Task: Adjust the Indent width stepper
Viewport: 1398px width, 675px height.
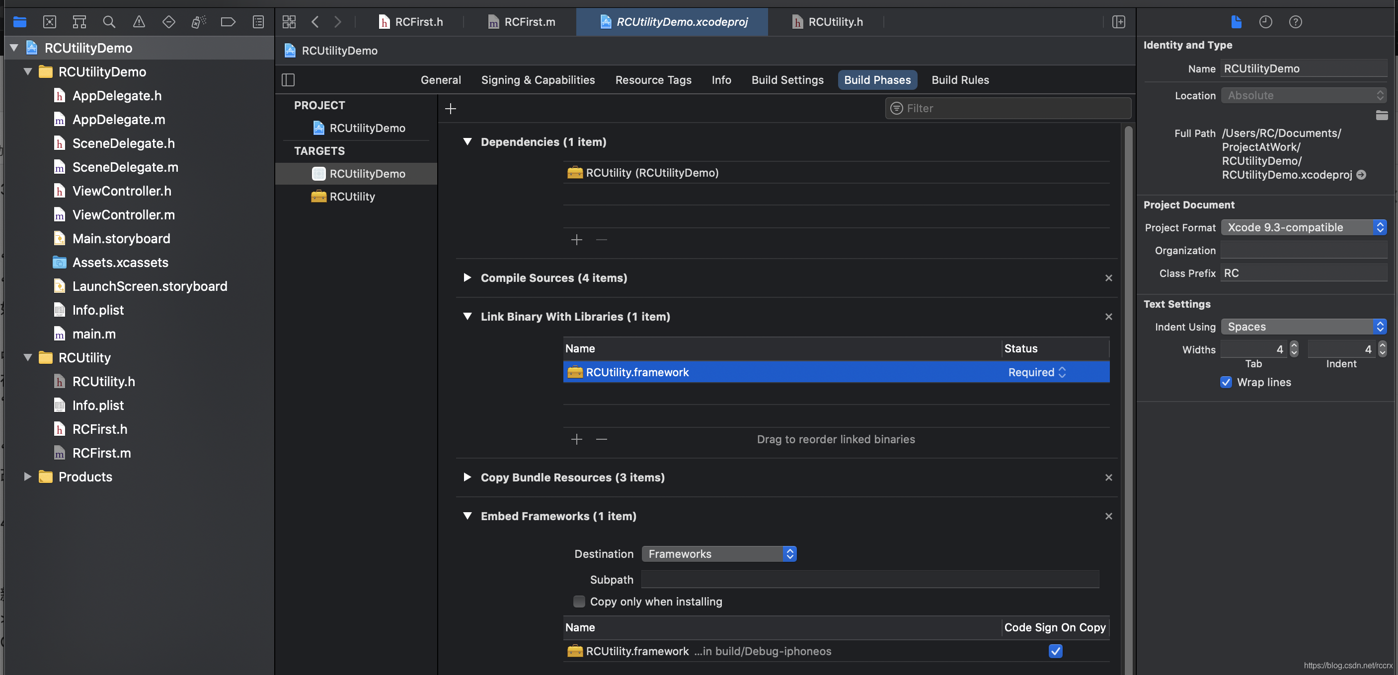Action: [1382, 349]
